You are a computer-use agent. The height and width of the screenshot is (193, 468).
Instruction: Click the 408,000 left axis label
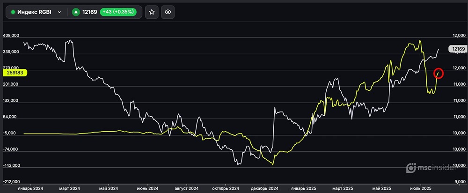[x=11, y=35]
